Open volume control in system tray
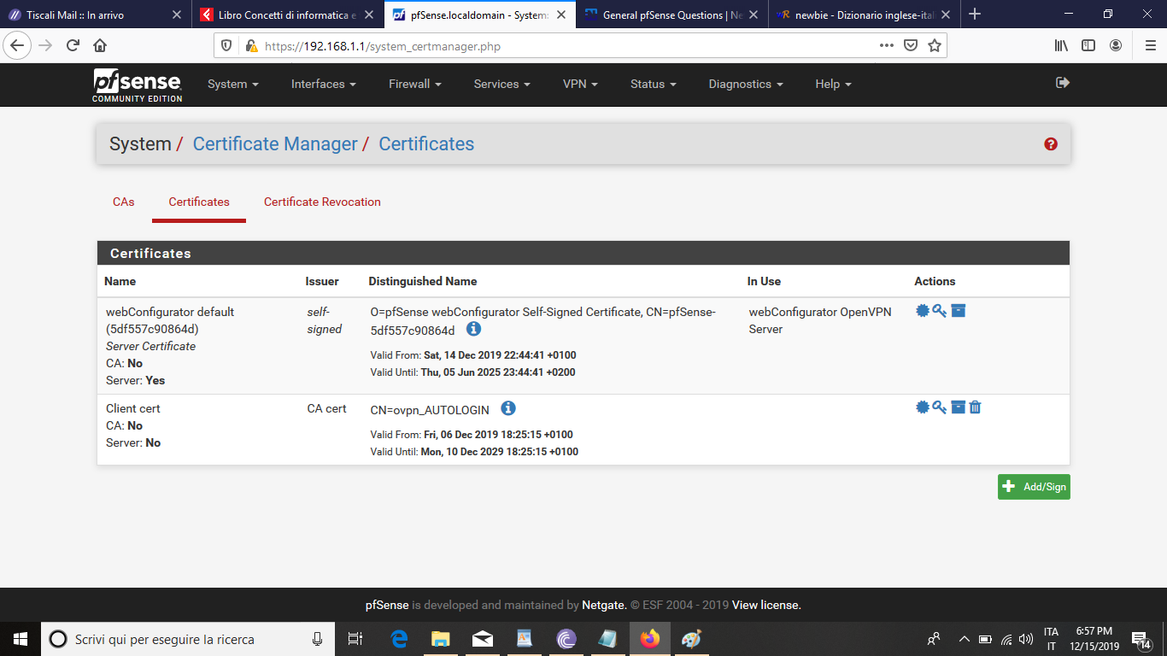This screenshot has height=656, width=1167. point(1026,639)
